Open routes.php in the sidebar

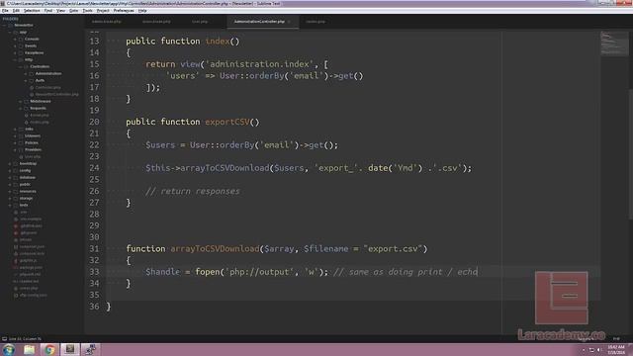tap(40, 122)
